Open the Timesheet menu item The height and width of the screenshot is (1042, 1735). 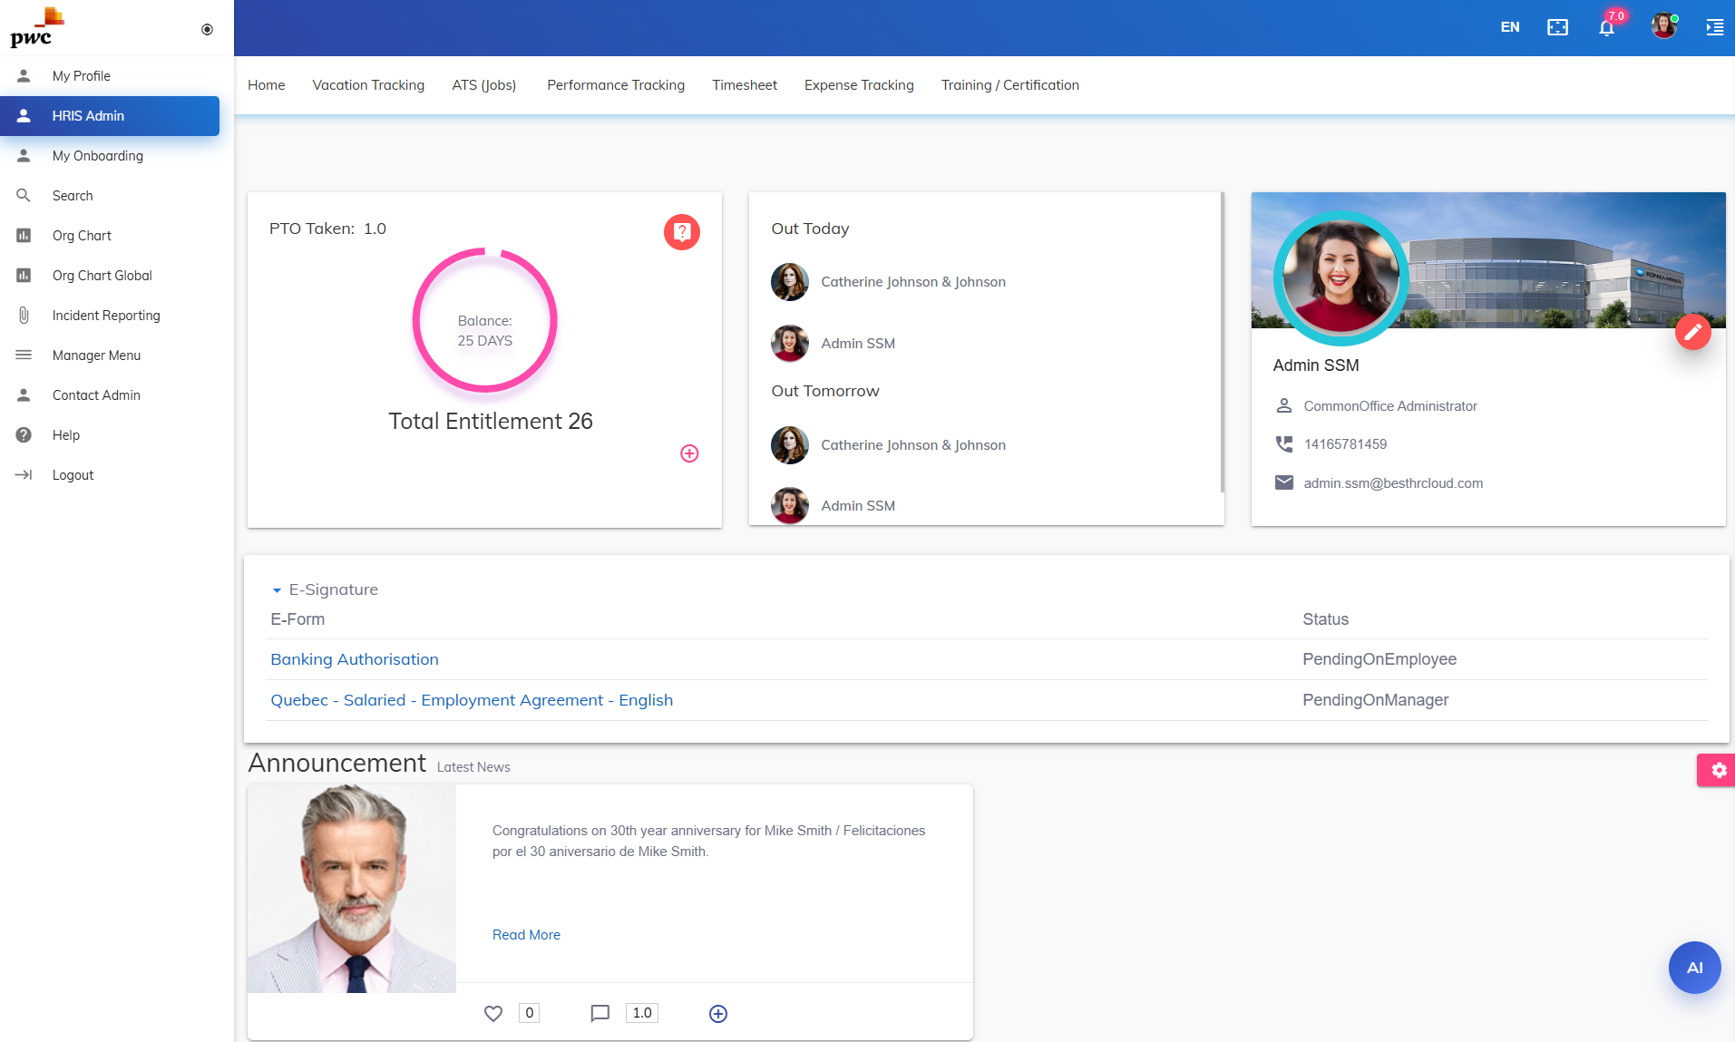tap(745, 84)
